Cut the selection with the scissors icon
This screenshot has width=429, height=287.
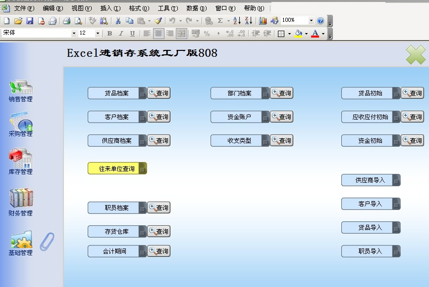[118, 21]
